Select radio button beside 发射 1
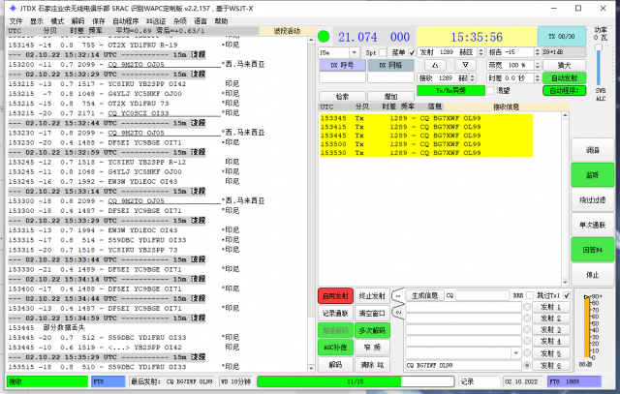The width and height of the screenshot is (620, 394). pyautogui.click(x=527, y=307)
